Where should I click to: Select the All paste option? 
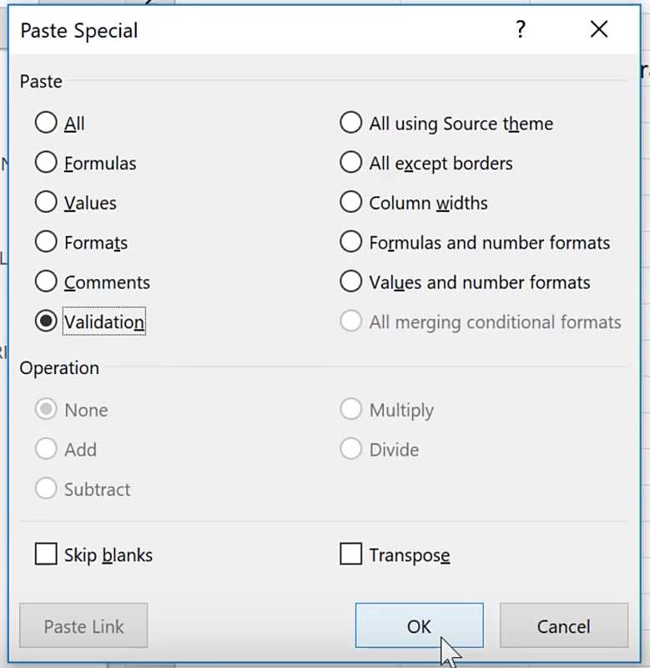coord(46,124)
